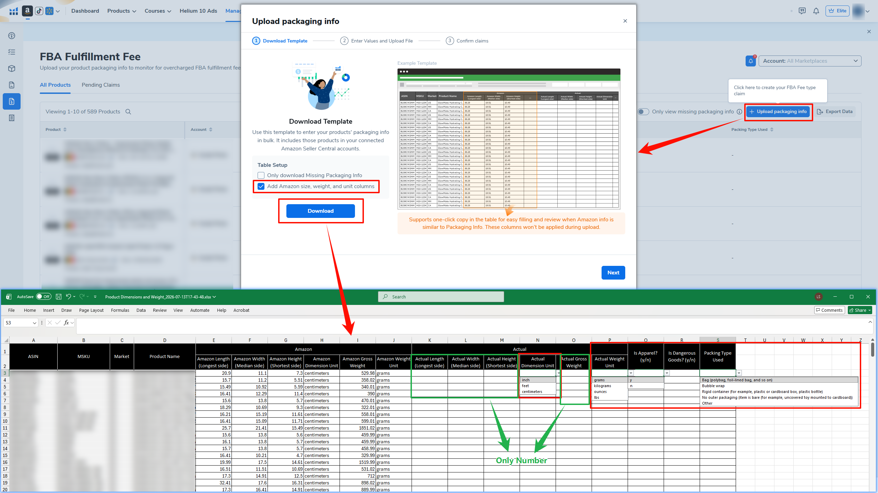Toggle Only view missing packaging info switch

coord(643,112)
